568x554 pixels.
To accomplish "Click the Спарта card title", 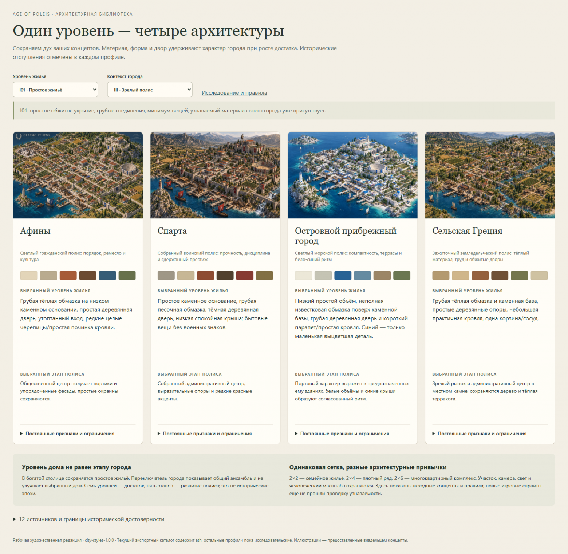I will 172,231.
